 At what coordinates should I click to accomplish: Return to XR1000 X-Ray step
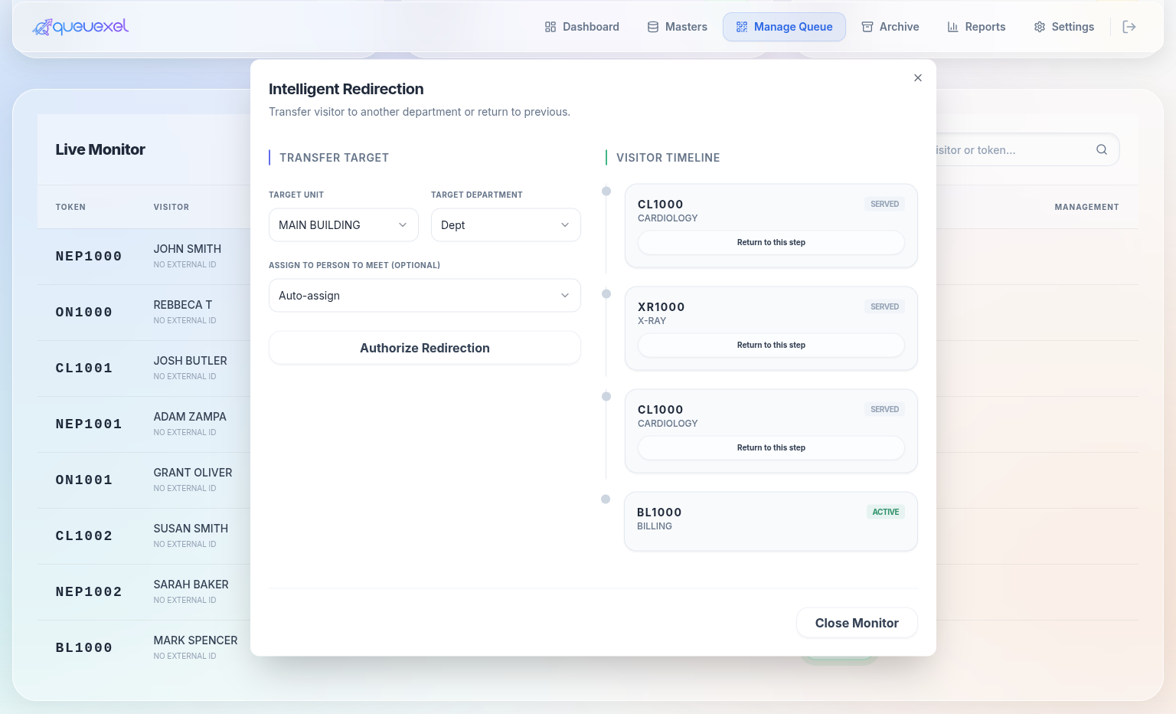tap(771, 345)
